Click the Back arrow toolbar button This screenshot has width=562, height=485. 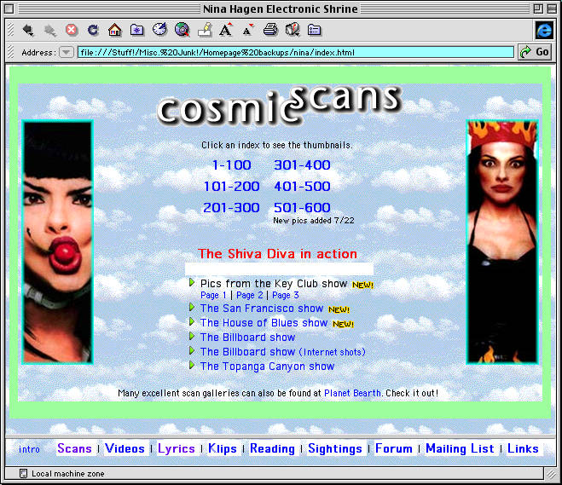click(x=28, y=30)
